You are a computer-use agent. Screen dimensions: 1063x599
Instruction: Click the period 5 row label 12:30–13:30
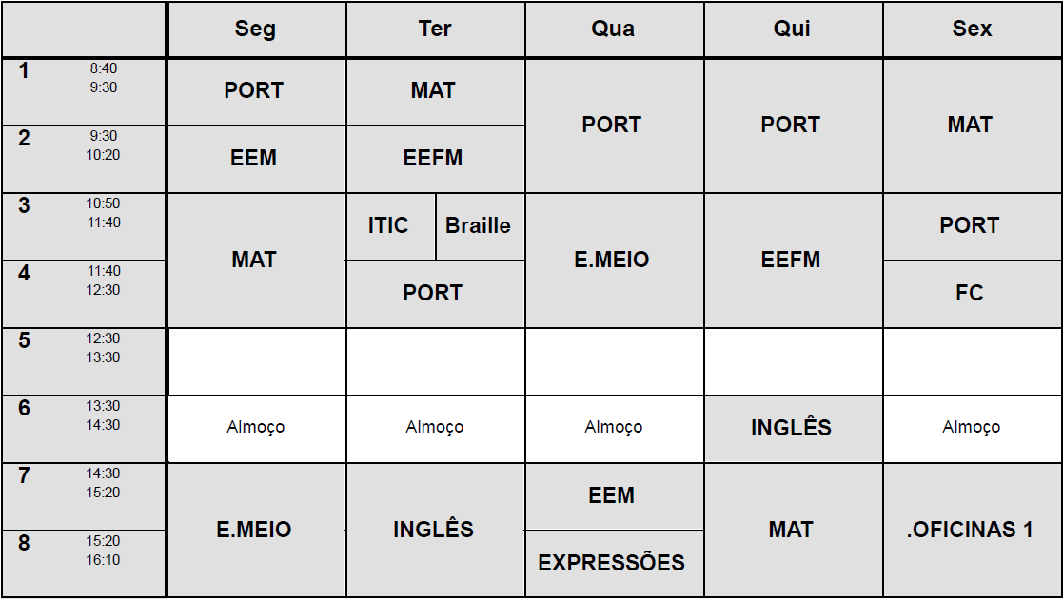click(x=84, y=361)
